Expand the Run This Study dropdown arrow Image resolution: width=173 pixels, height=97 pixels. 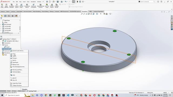click(x=47, y=9)
